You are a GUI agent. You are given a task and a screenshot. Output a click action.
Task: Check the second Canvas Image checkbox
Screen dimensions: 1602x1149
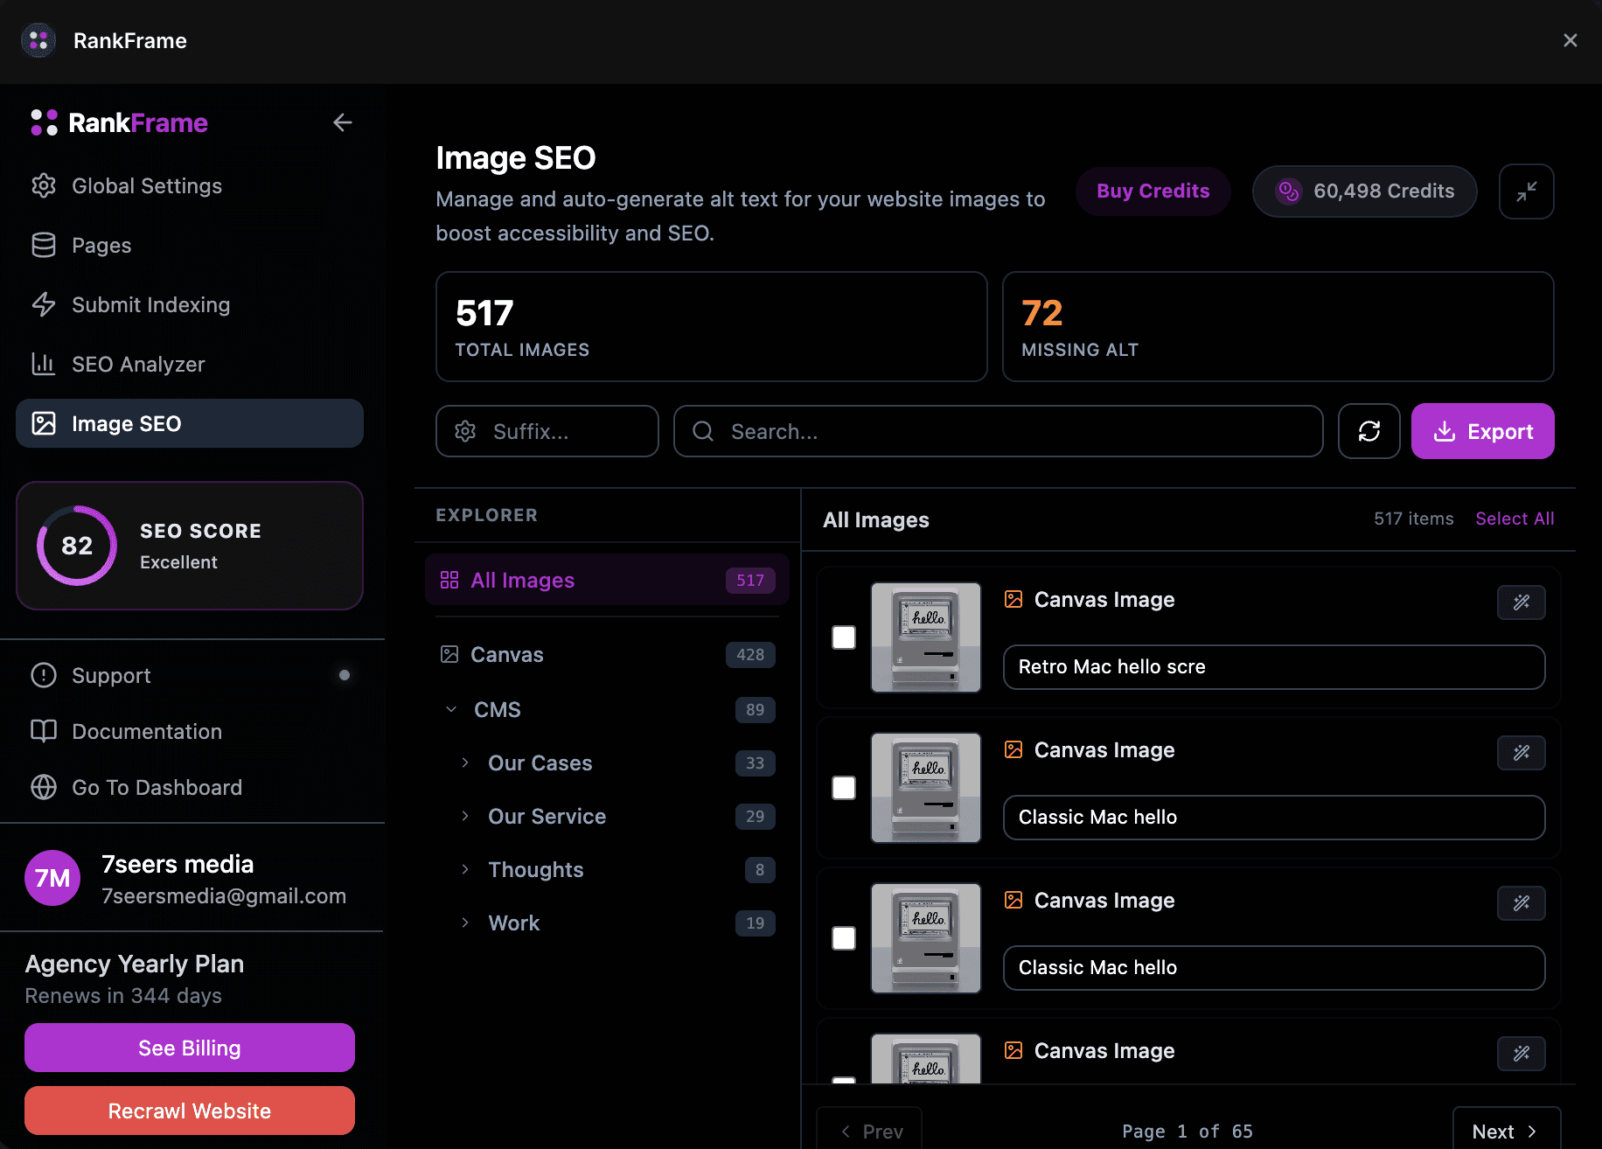coord(844,788)
